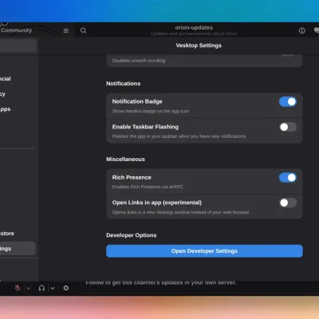The image size is (319, 319).
Task: Click Open Developer Settings button
Action: [x=204, y=251]
